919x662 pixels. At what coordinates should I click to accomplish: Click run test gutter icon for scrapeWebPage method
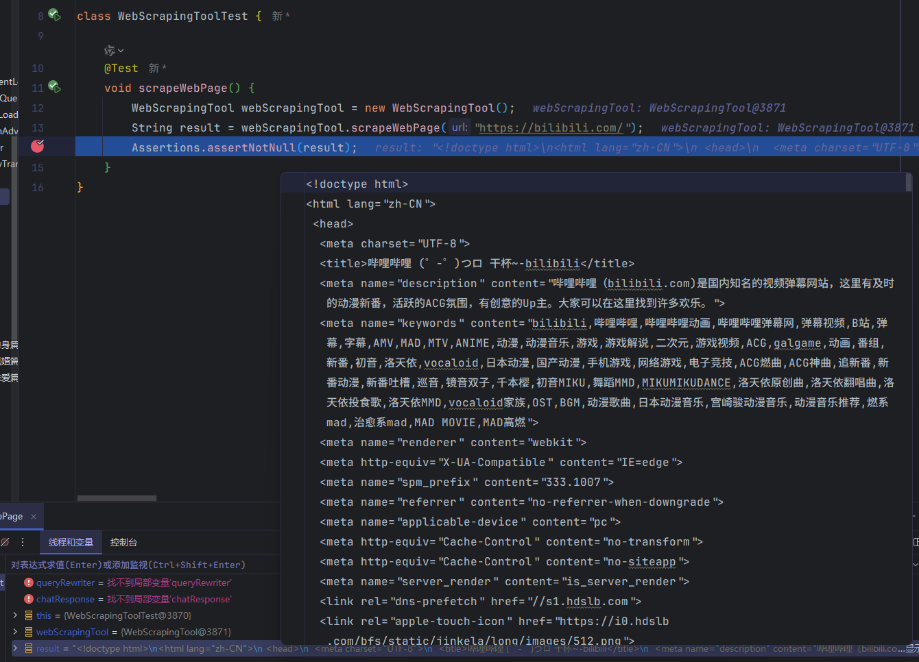[x=55, y=88]
